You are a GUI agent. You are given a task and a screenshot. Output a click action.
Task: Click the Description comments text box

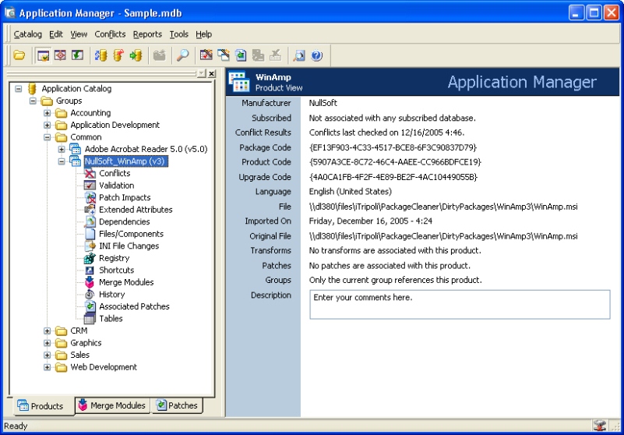[x=460, y=305]
